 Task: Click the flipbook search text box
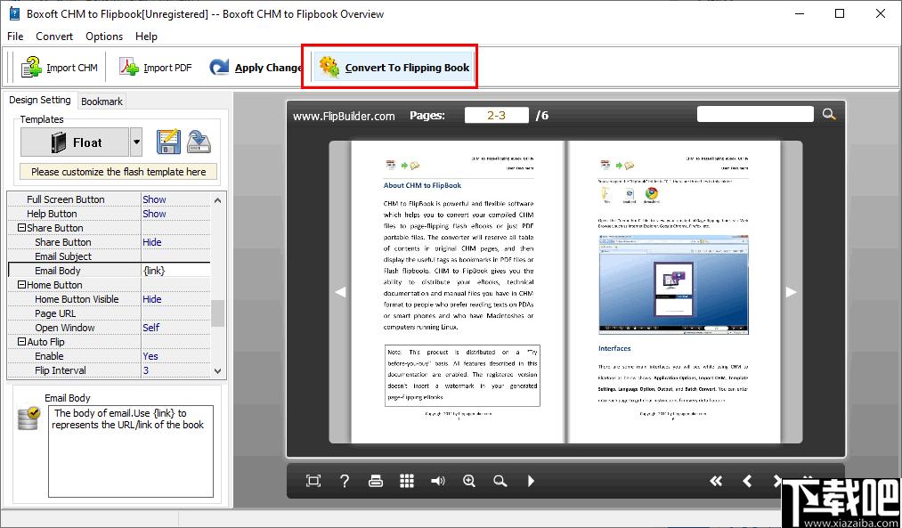pos(755,114)
